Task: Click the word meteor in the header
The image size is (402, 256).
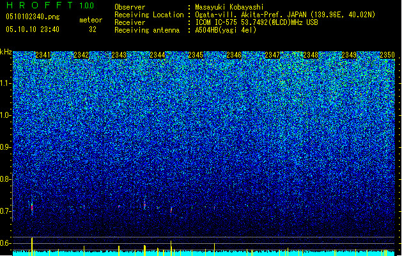Action: [x=91, y=20]
